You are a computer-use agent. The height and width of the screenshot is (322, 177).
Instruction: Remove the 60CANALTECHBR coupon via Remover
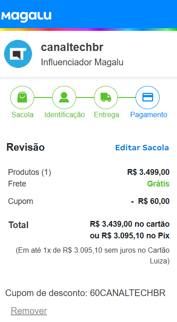click(29, 311)
